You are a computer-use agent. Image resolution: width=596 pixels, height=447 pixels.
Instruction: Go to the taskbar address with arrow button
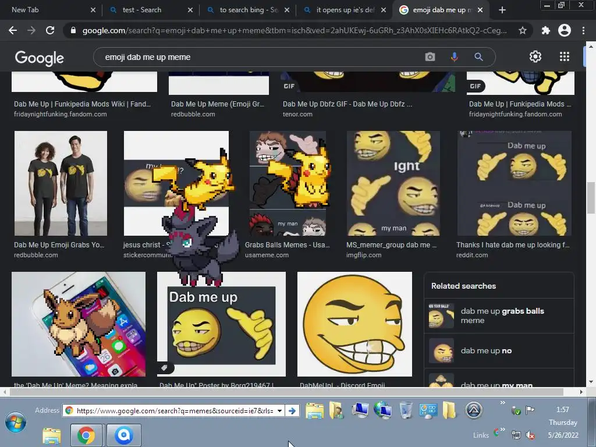click(292, 410)
